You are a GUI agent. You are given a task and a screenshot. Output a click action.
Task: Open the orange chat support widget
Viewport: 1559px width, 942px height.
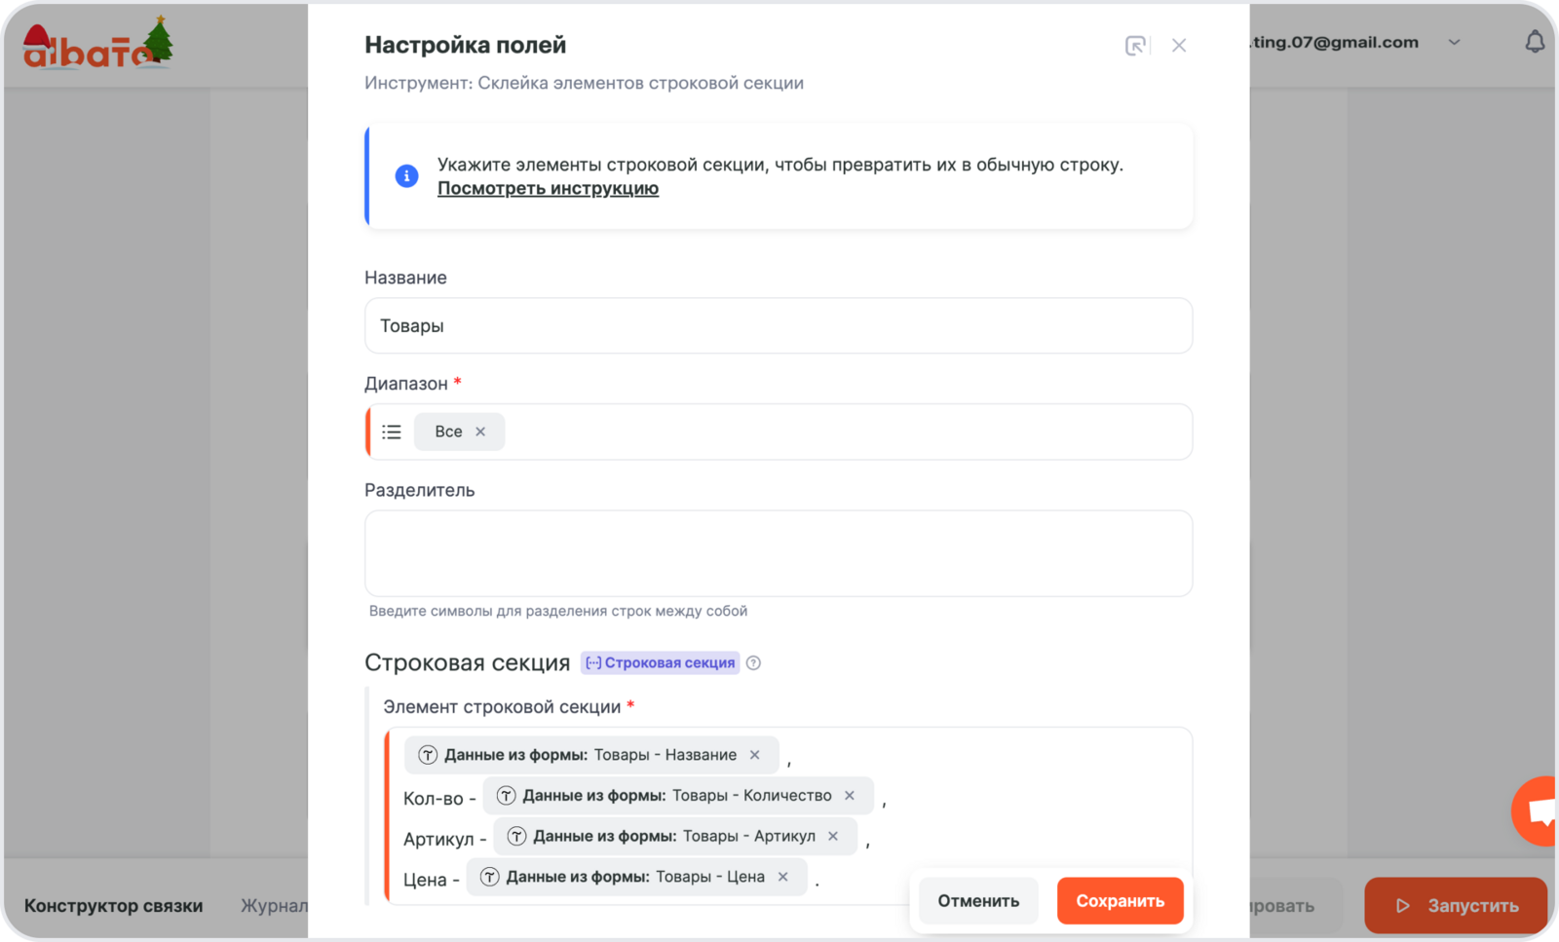pos(1540,810)
